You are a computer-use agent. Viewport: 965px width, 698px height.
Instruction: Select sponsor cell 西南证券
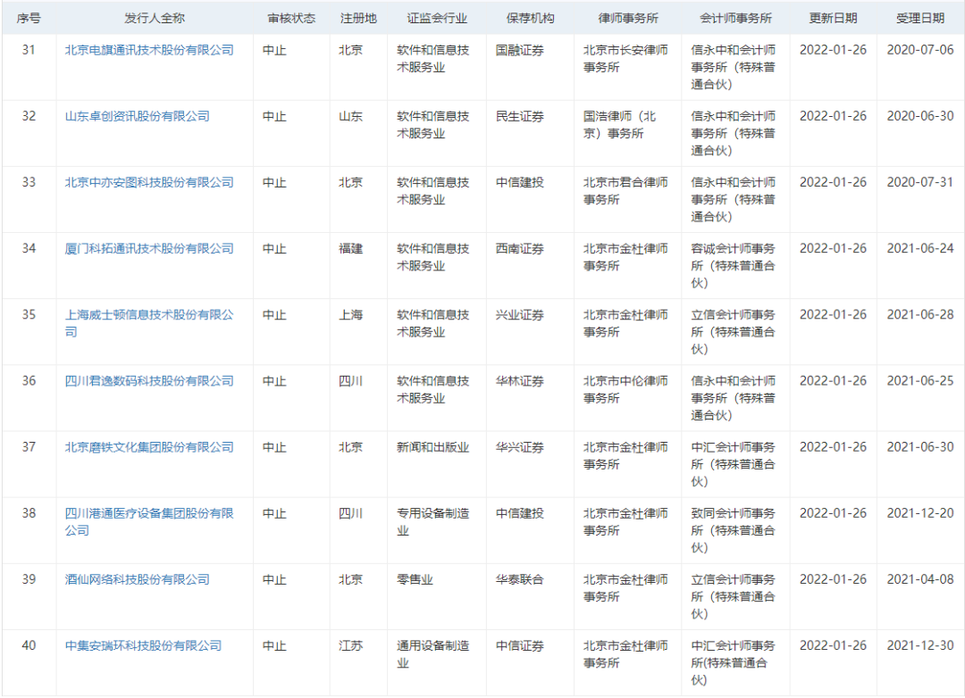(520, 248)
